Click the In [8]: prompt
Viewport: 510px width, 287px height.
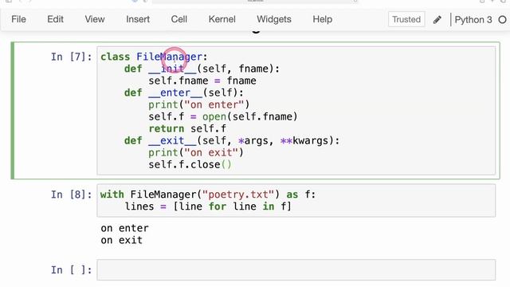72,195
